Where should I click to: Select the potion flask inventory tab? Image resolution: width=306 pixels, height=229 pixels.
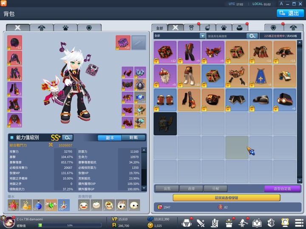(208, 28)
